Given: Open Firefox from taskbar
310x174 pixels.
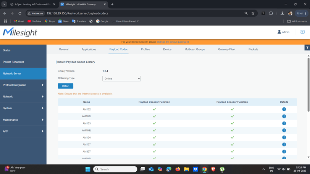Looking at the screenshot, I should pyautogui.click(x=178, y=169).
